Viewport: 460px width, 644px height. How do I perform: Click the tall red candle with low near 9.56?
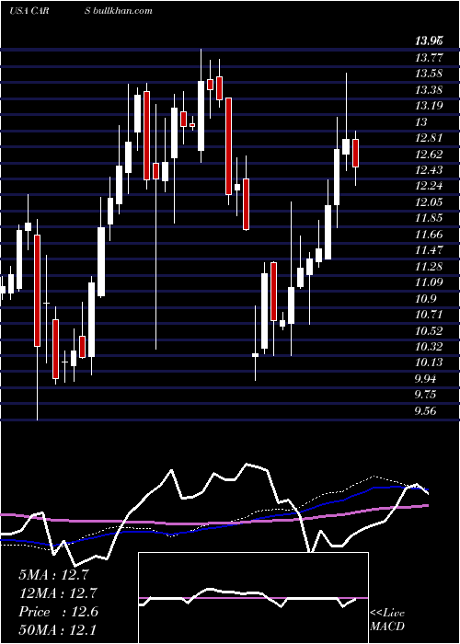pos(38,291)
